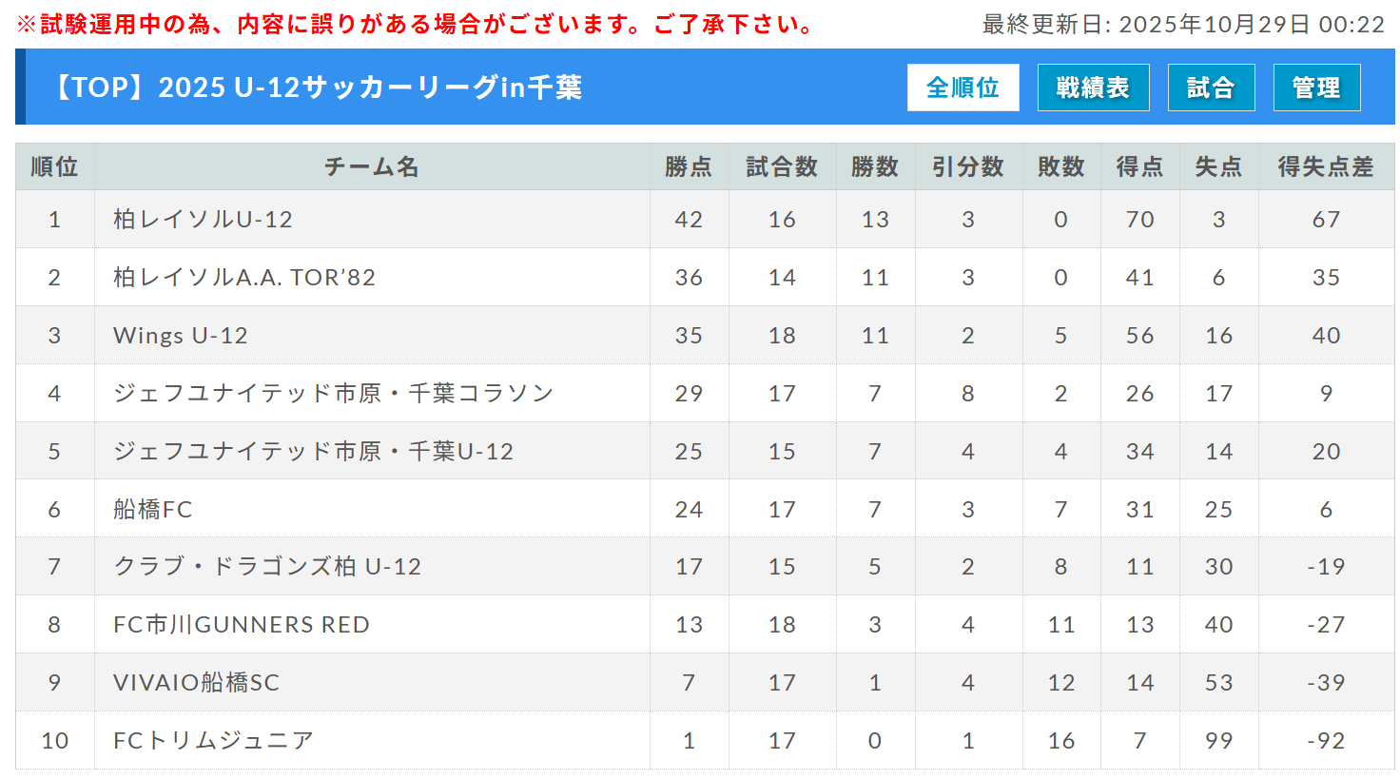Open the 戦績表 tab
Viewport: 1400px width, 779px height.
tap(1093, 88)
